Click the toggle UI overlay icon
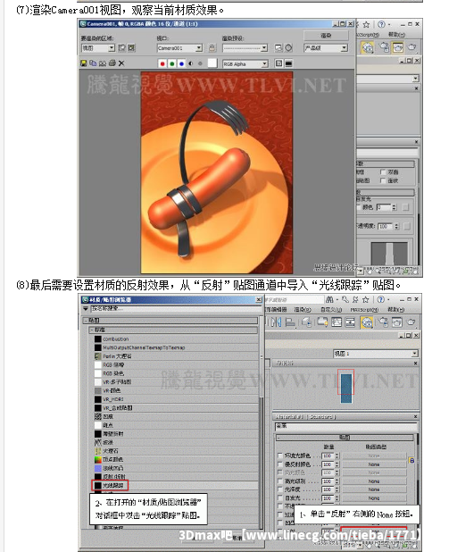457x552 pixels. 278,63
